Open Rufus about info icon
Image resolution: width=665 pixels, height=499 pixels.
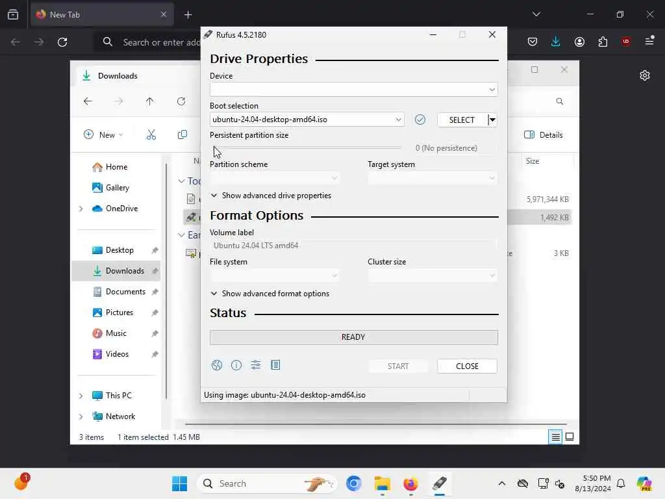coord(236,365)
